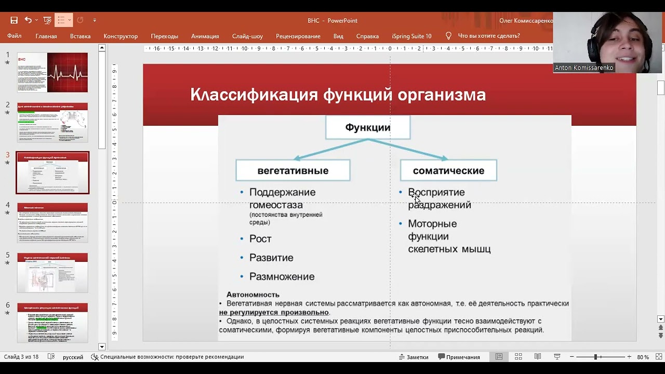Click the zoom out minus button
The image size is (665, 374).
[x=571, y=357]
